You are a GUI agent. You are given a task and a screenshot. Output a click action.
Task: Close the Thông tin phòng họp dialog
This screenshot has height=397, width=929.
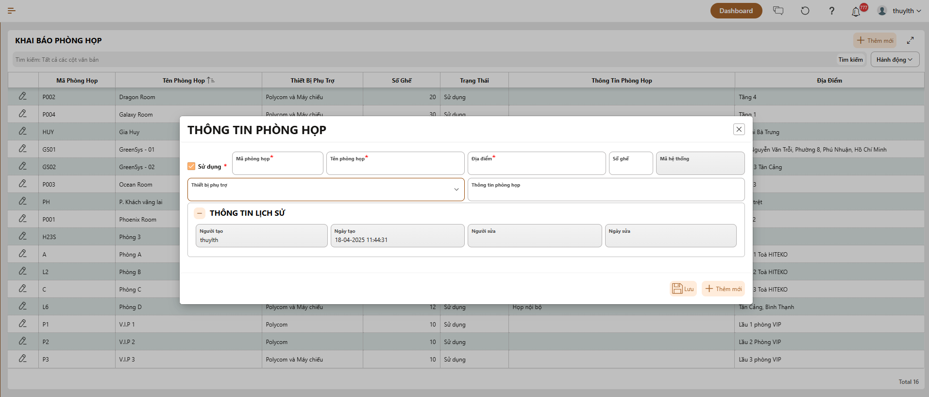(x=739, y=129)
